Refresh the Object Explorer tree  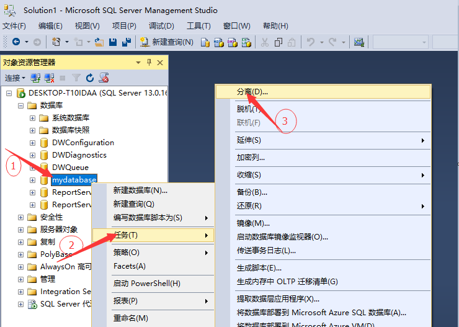[90, 78]
